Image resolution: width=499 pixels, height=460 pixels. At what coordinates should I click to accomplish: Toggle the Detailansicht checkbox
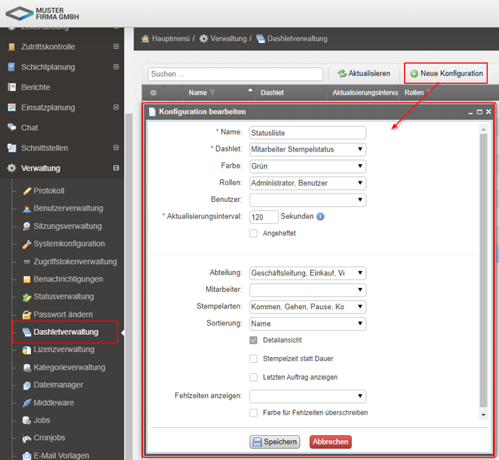pyautogui.click(x=254, y=341)
